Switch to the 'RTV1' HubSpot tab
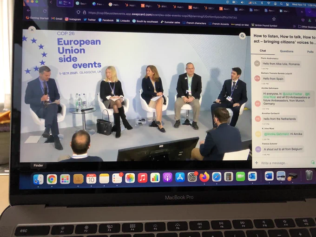Viewport: 316px width, 237px height. [162, 7]
